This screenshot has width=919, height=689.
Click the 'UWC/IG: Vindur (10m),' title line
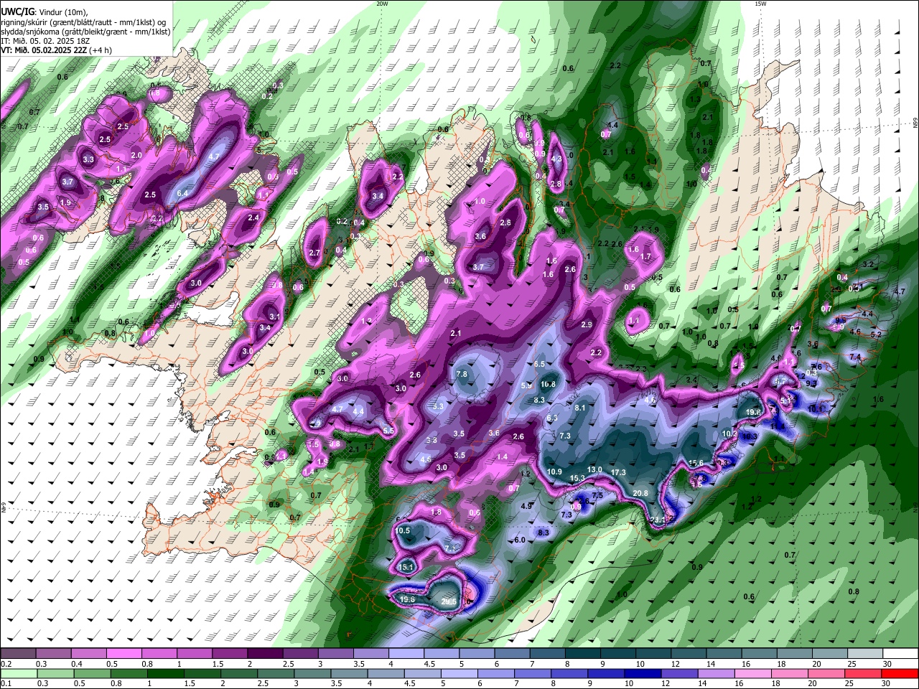point(46,12)
